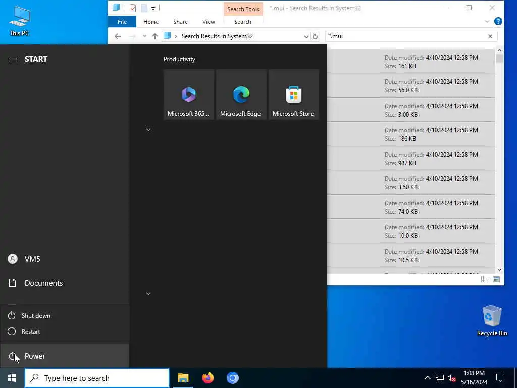Click Search Tools contextual tab

tap(243, 9)
